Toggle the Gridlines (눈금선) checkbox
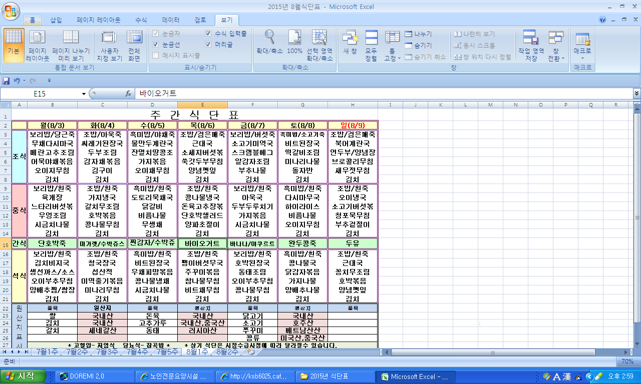Image resolution: width=641 pixels, height=384 pixels. point(156,44)
